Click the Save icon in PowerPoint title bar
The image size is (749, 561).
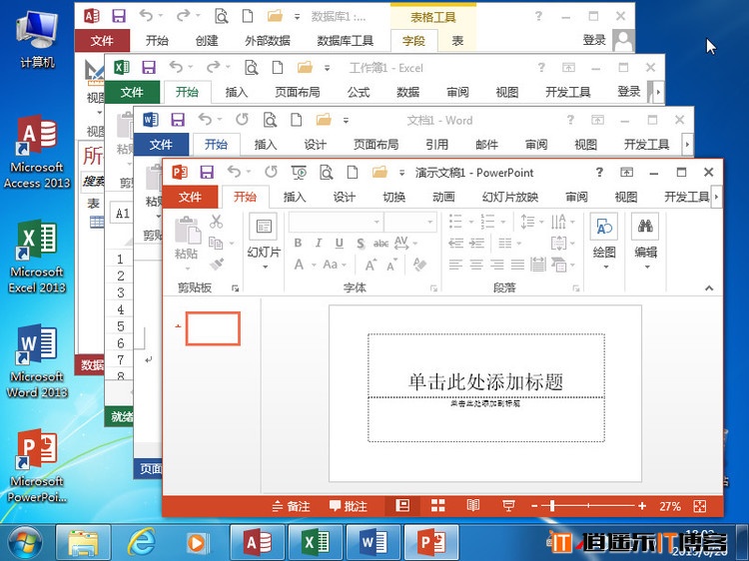(207, 172)
